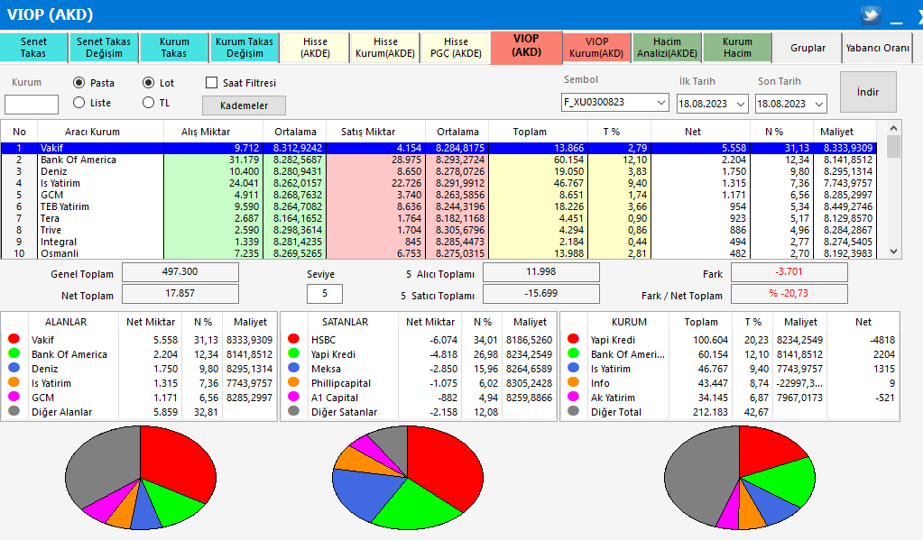The image size is (923, 540).
Task: Click the broker table scroll down arrow
Action: coord(893,252)
